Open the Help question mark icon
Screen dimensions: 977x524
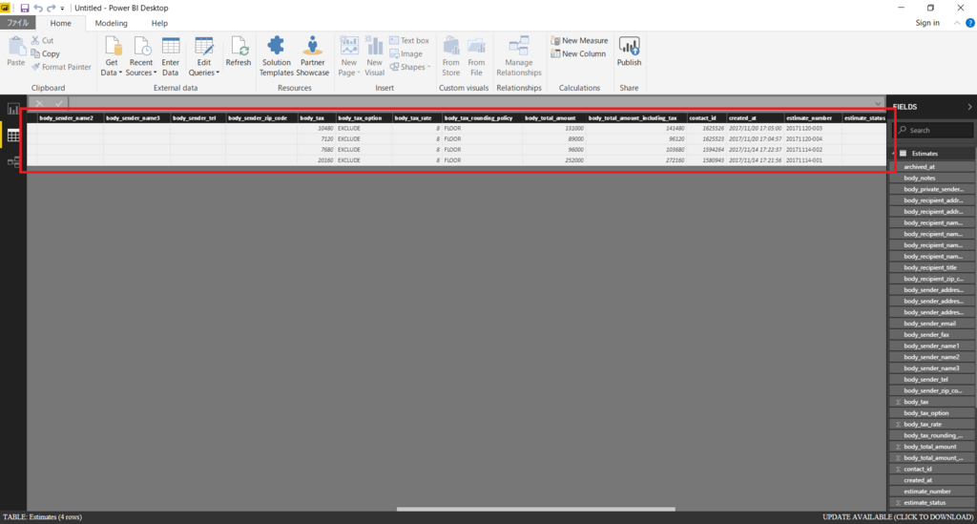tap(969, 23)
